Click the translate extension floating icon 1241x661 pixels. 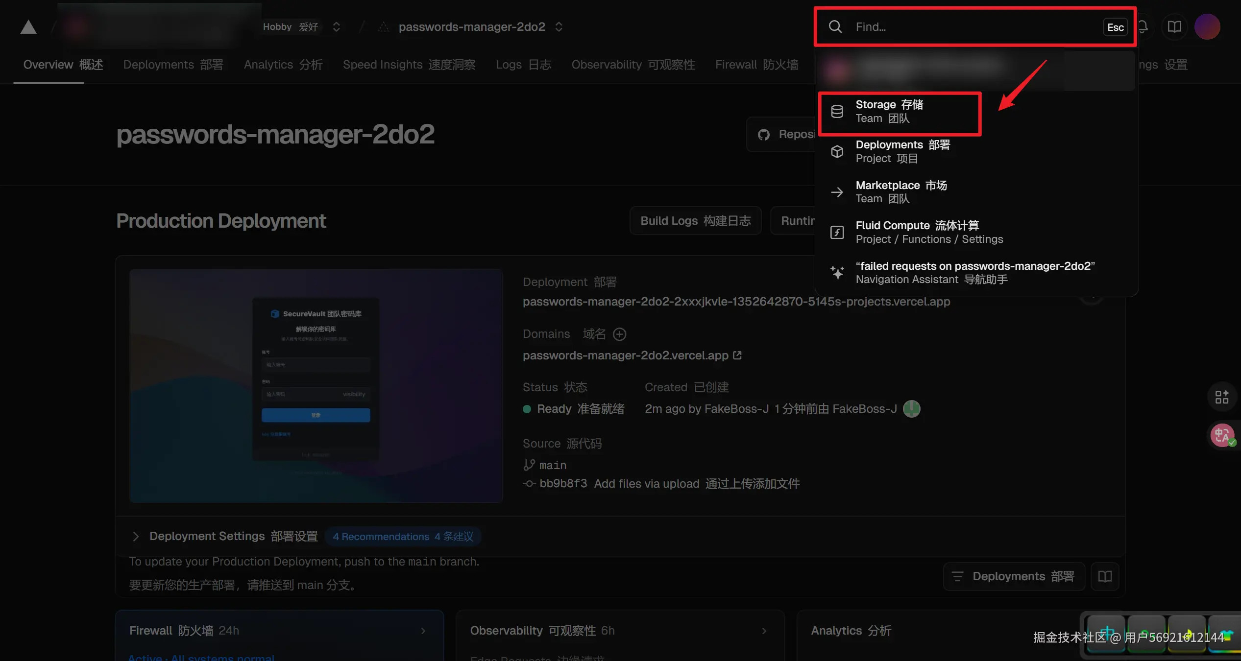click(1222, 435)
